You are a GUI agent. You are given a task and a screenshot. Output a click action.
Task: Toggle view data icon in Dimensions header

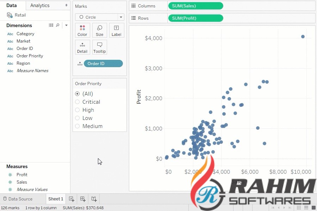[51, 25]
